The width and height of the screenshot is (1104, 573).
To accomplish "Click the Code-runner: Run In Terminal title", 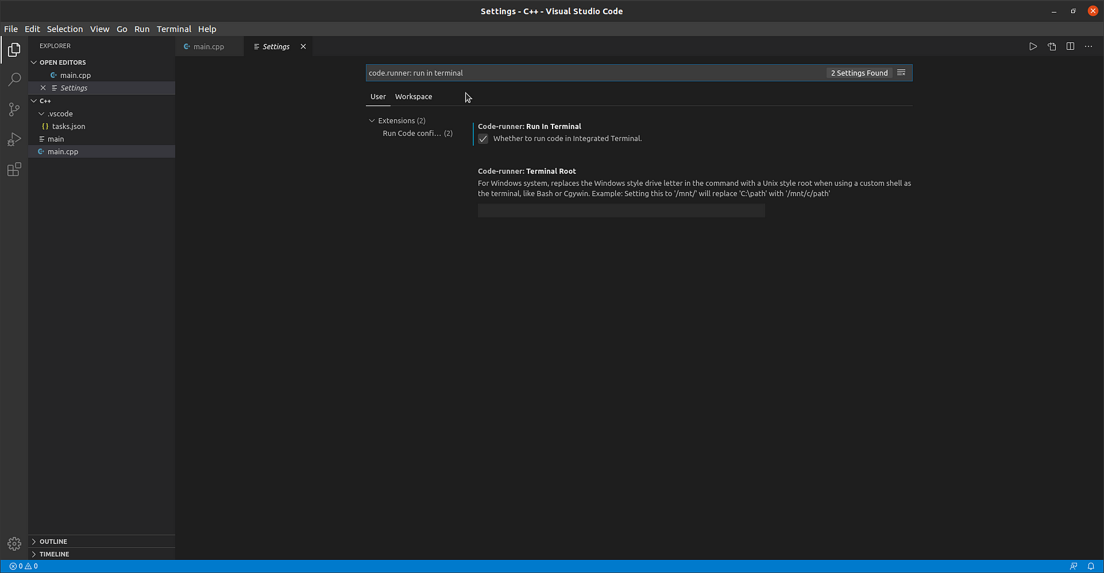I will 529,126.
